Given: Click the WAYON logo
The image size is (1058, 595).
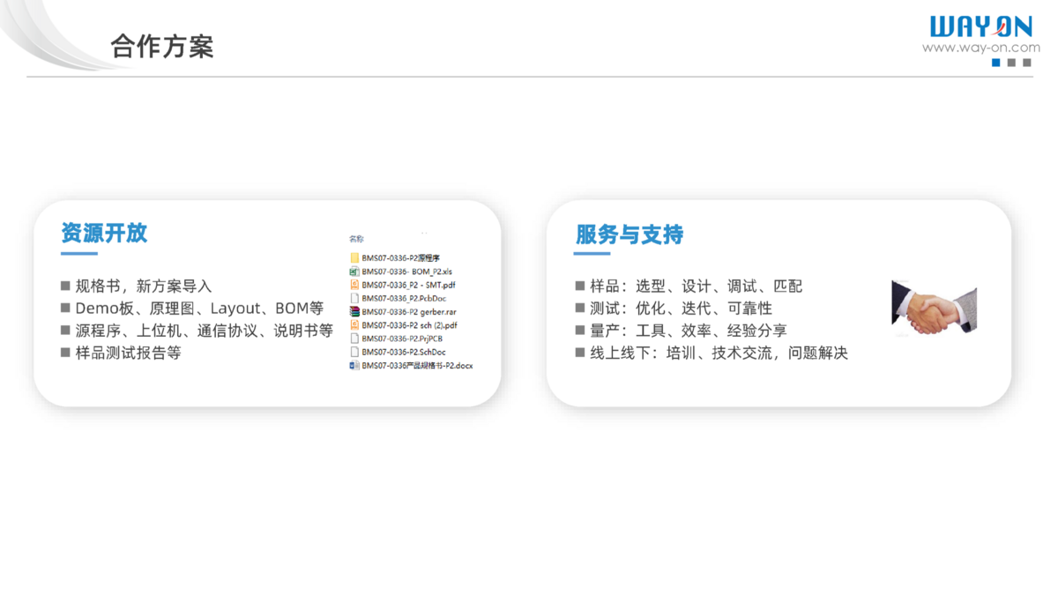Looking at the screenshot, I should coord(980,26).
